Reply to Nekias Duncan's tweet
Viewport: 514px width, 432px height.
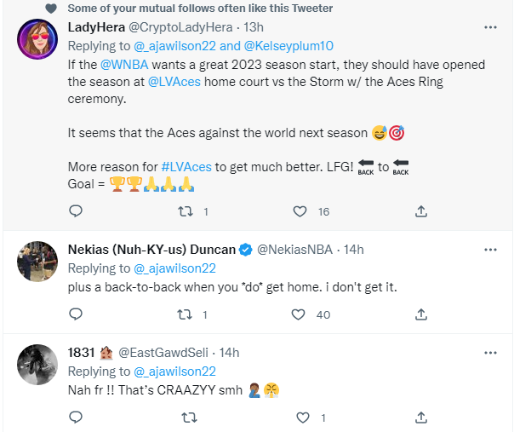coord(76,314)
